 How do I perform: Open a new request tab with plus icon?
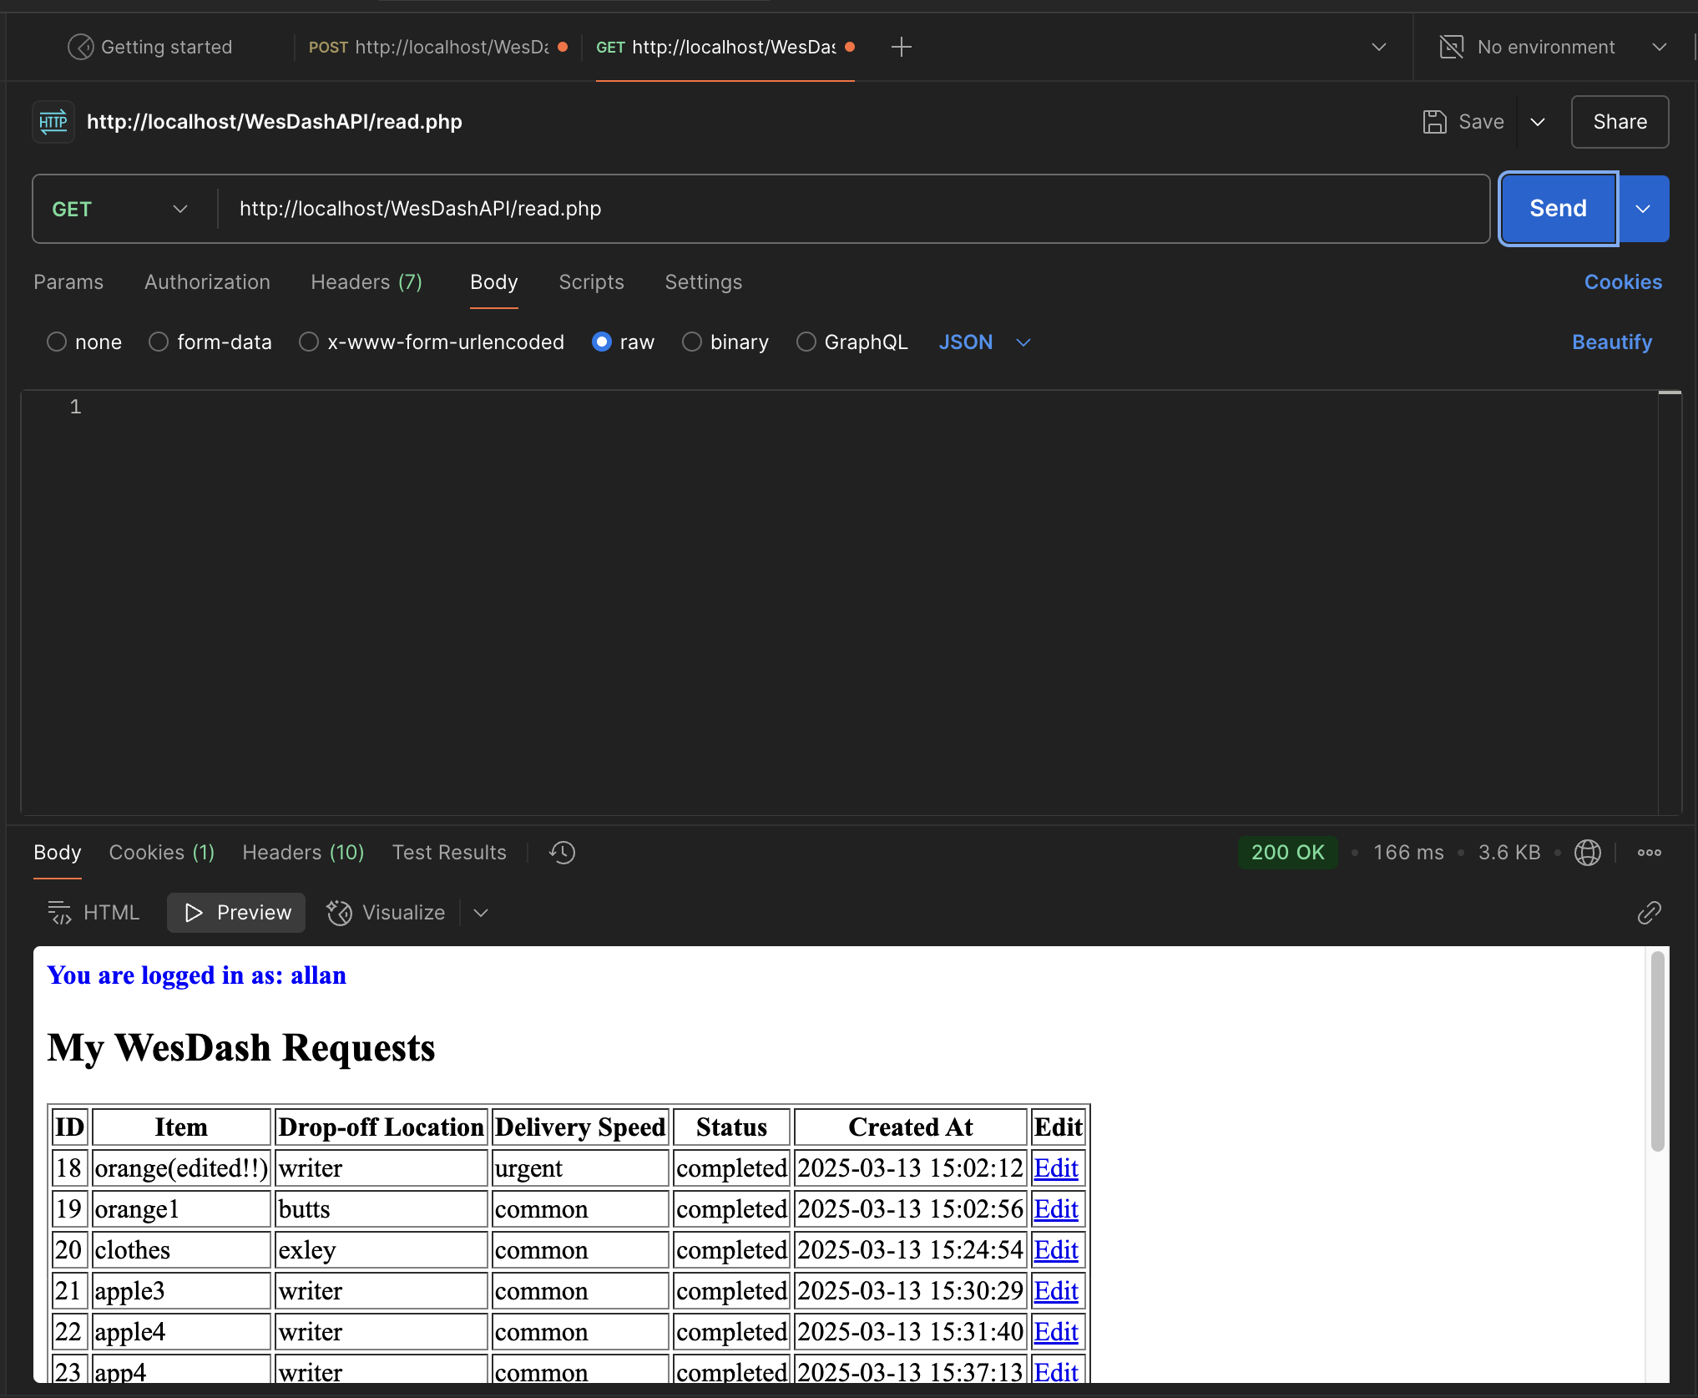(x=902, y=47)
